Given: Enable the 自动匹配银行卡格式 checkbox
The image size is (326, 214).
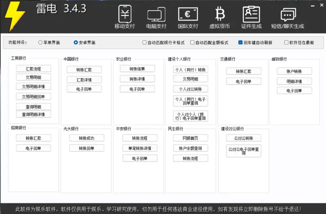Looking at the screenshot, I should (x=144, y=42).
